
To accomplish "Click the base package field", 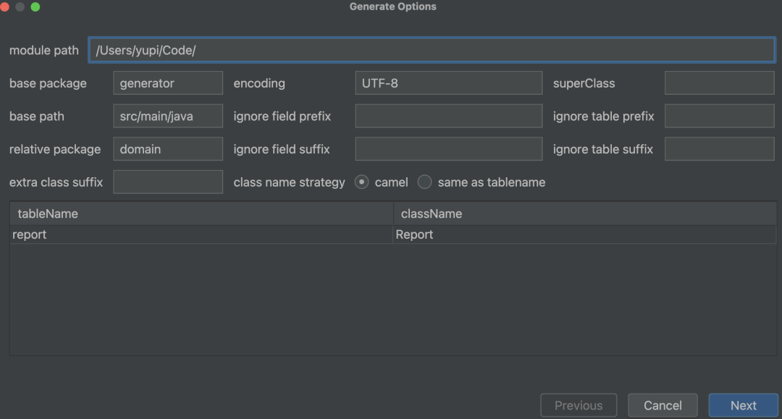I will tap(167, 83).
